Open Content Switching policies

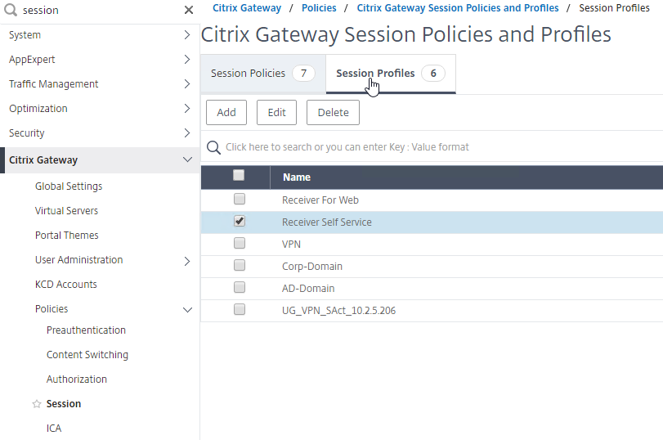point(87,355)
